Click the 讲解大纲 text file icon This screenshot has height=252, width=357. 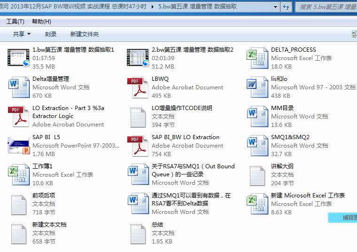click(257, 175)
